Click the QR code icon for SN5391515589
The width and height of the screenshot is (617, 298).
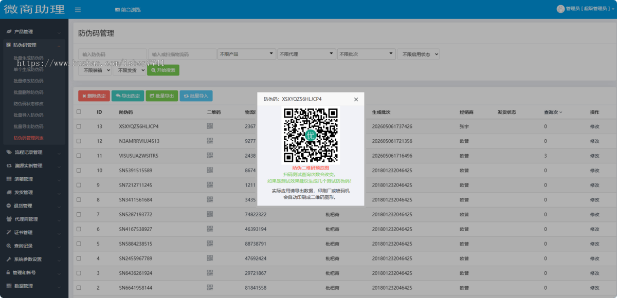point(210,170)
